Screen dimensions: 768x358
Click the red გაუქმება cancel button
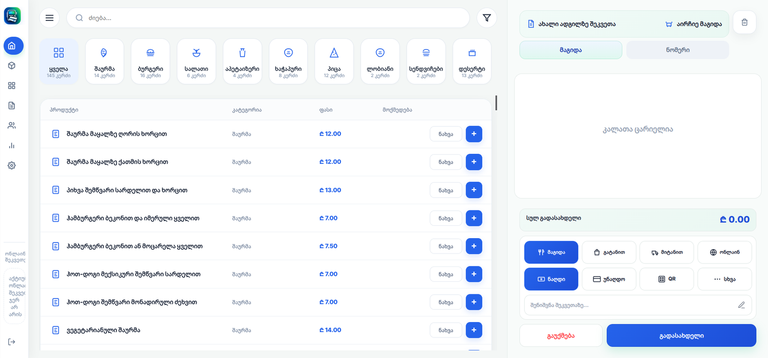[x=561, y=335]
